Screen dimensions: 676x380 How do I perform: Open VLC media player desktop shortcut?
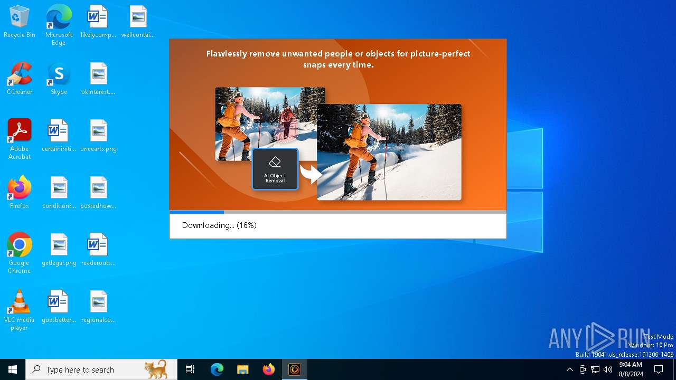[20, 310]
